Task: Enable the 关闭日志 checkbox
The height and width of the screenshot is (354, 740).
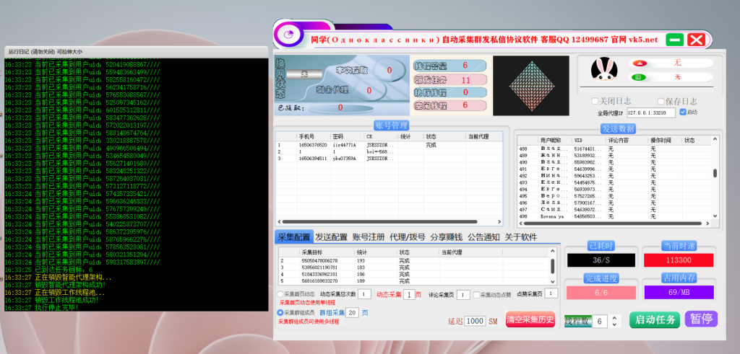Action: point(595,102)
